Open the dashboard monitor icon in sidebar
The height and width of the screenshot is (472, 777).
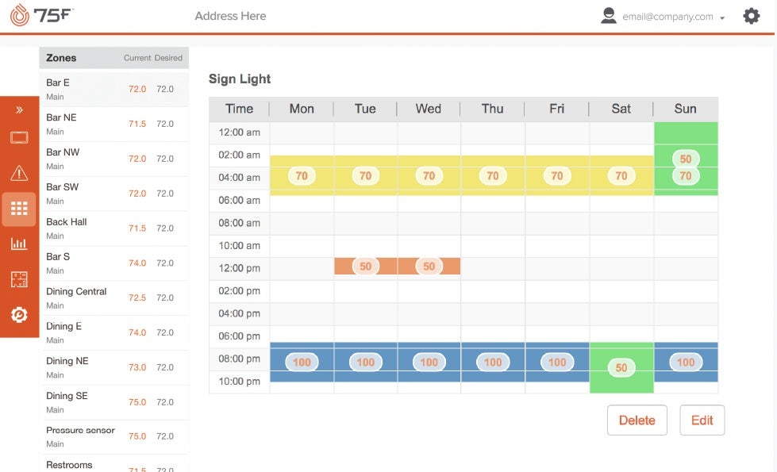point(19,138)
